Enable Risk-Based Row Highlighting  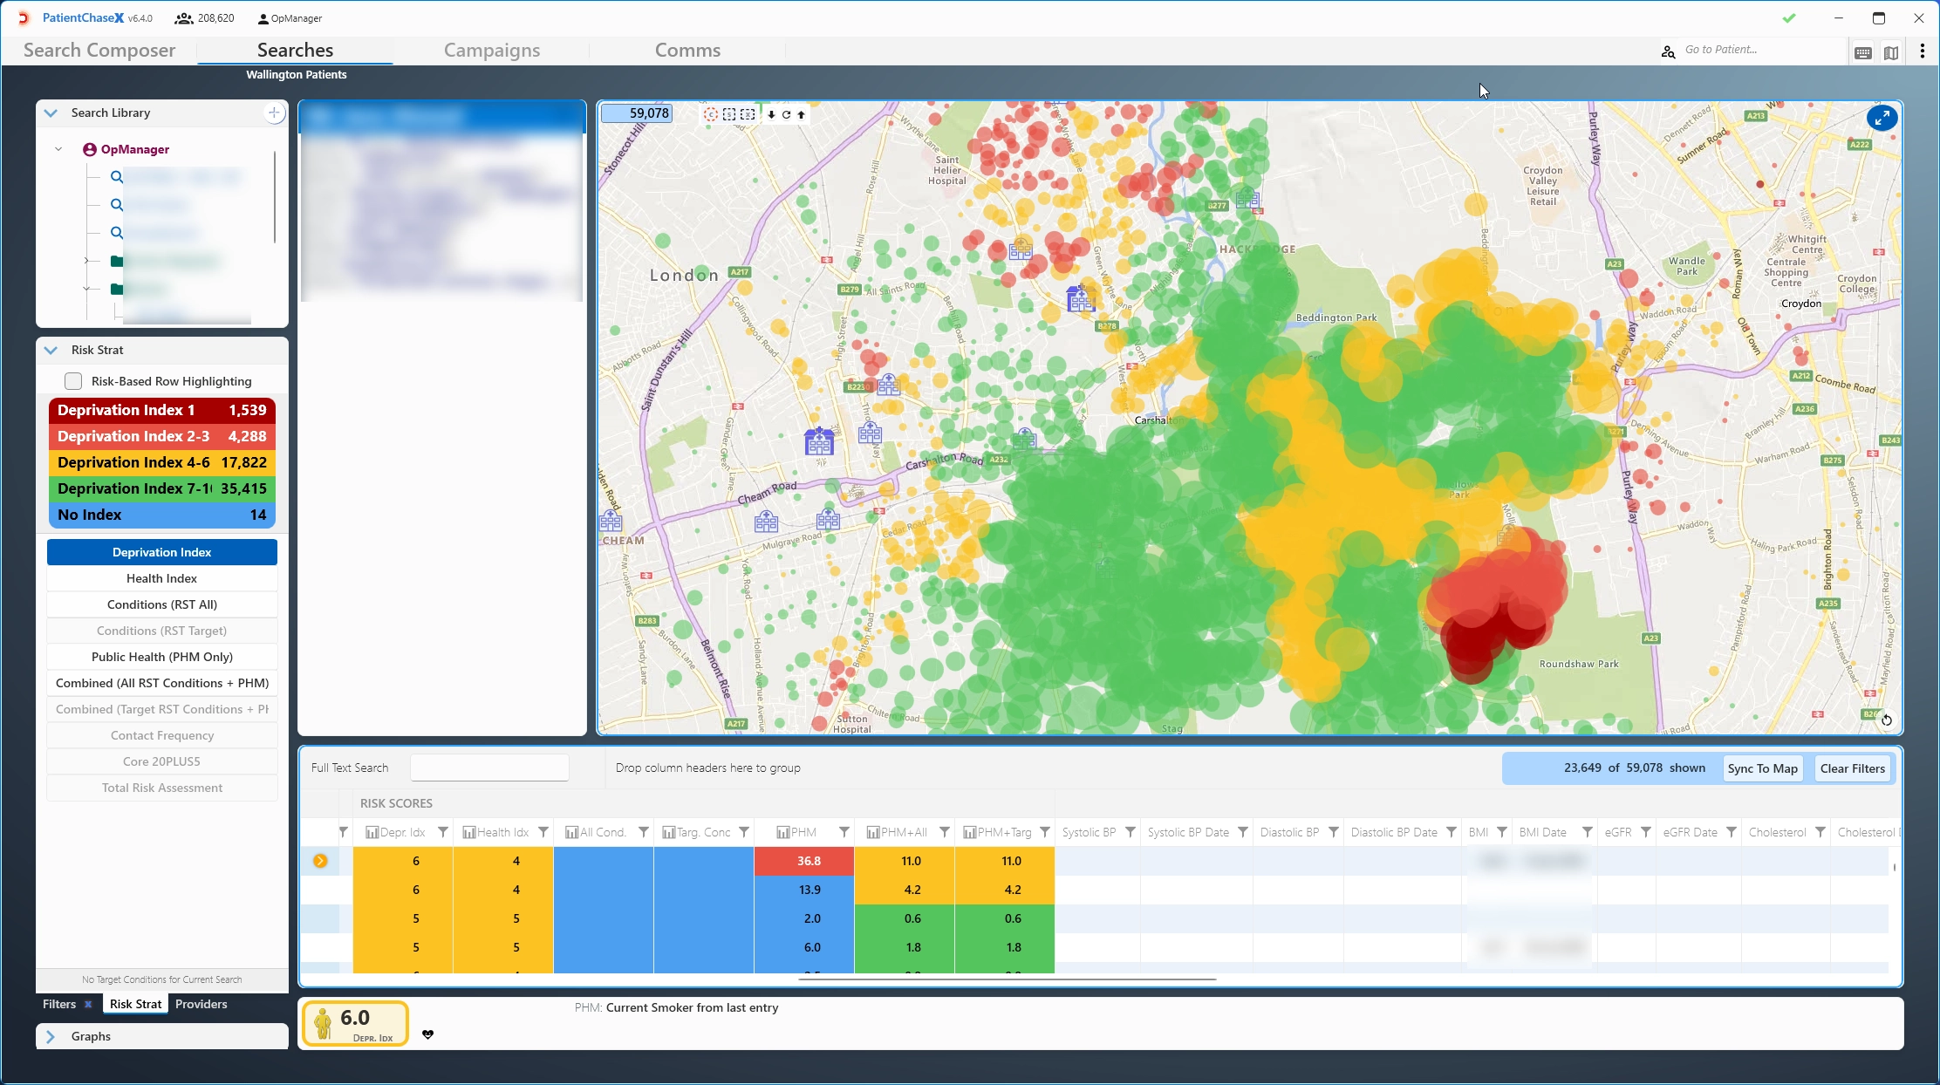point(74,381)
